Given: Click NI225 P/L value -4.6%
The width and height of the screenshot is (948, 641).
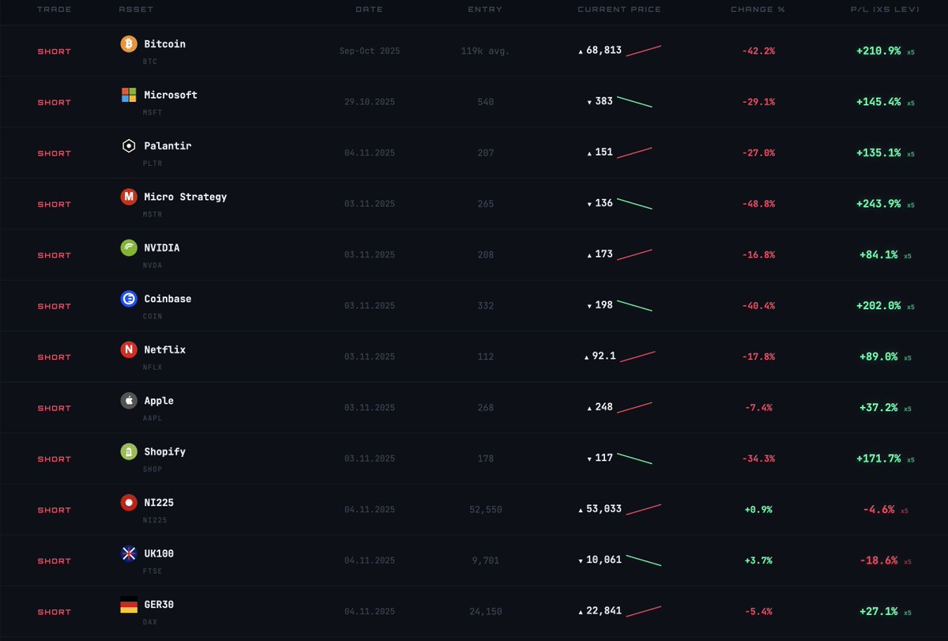Looking at the screenshot, I should point(878,510).
